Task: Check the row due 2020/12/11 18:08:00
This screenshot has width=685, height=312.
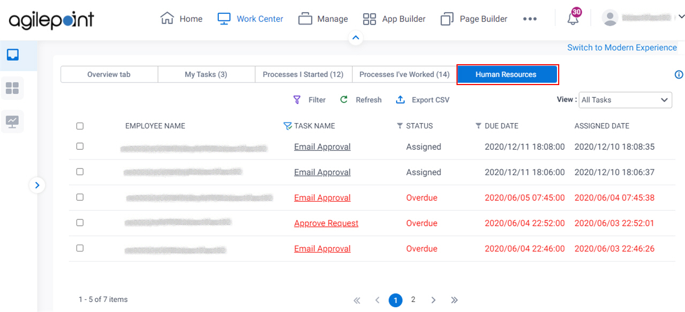Action: [x=80, y=146]
